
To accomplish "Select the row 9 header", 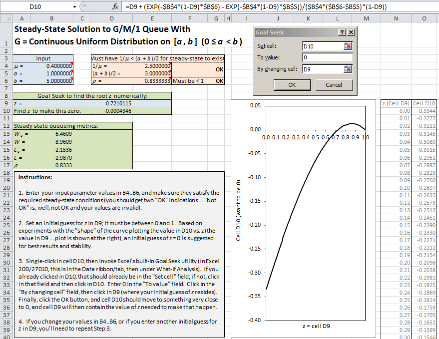I will [x=5, y=103].
